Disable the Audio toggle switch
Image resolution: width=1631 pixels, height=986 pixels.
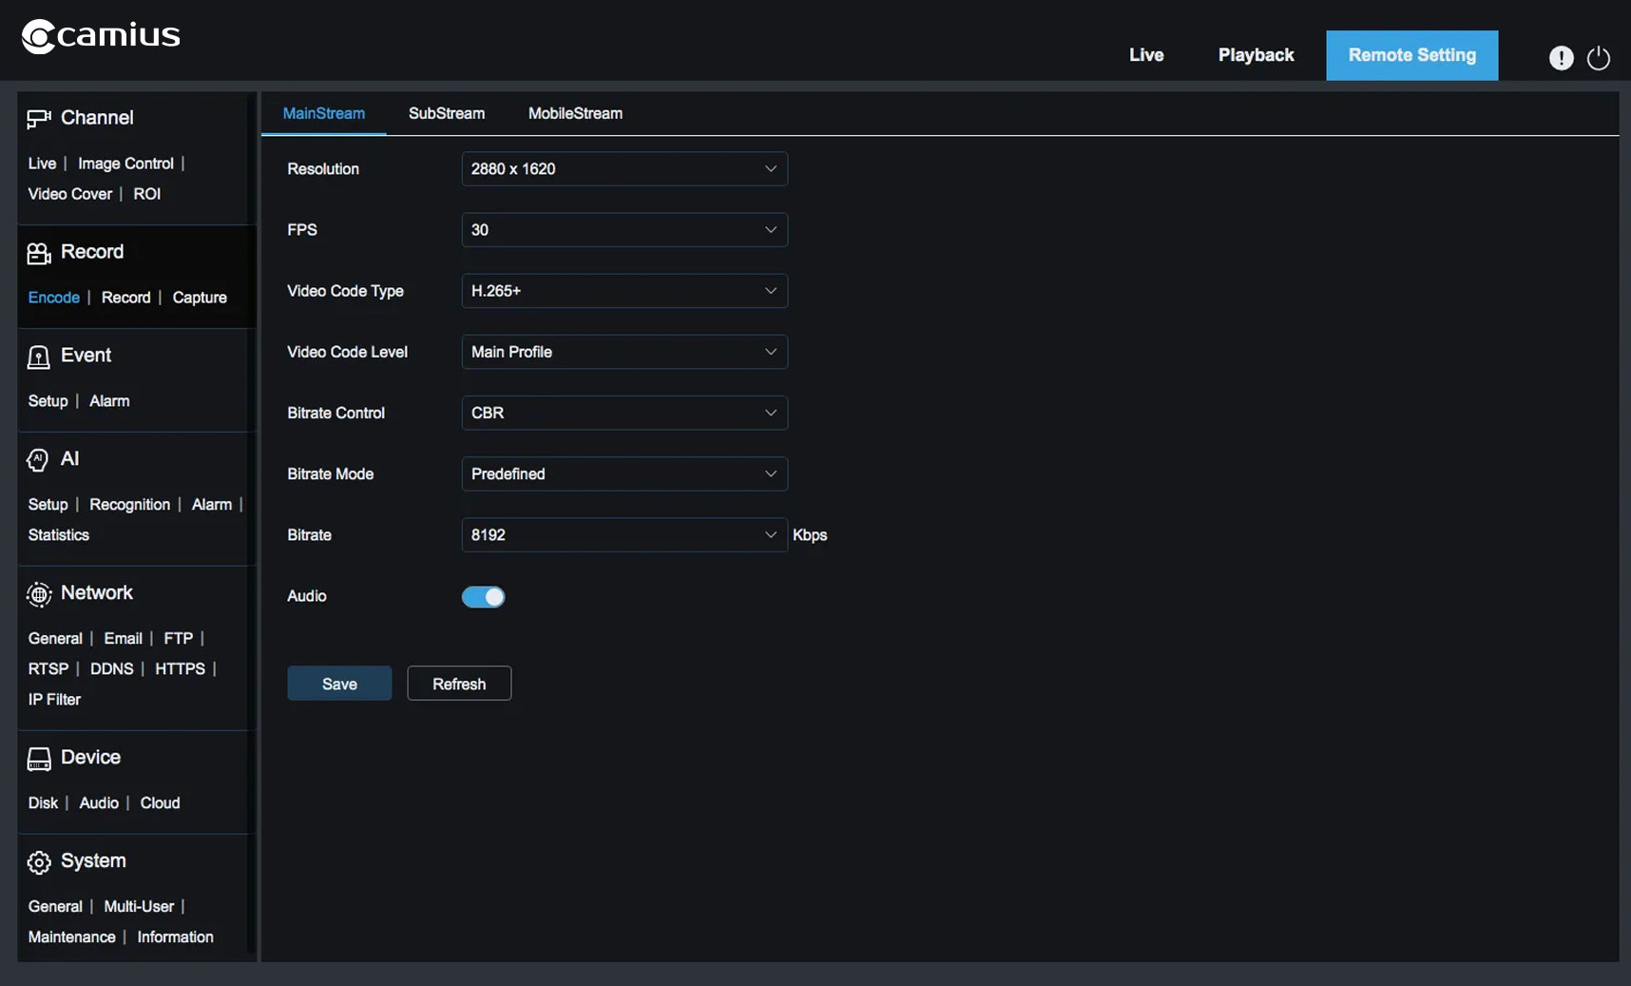coord(483,597)
